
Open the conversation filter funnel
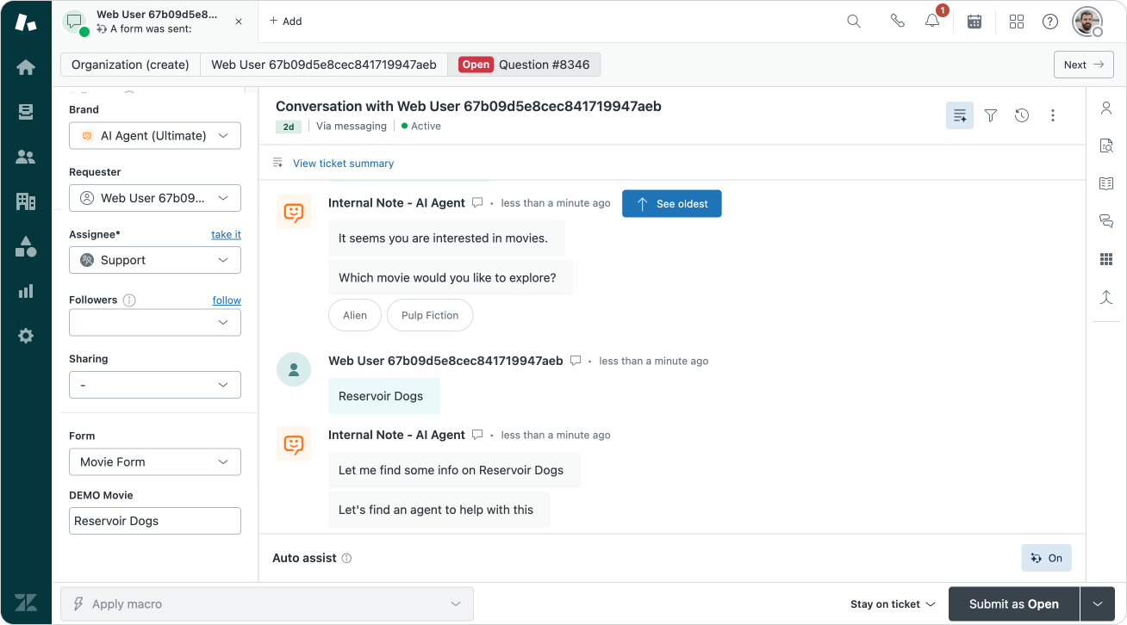point(991,115)
